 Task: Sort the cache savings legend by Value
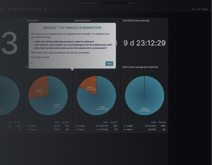(154, 122)
